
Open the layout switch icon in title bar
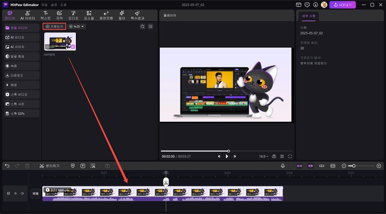tap(299, 5)
